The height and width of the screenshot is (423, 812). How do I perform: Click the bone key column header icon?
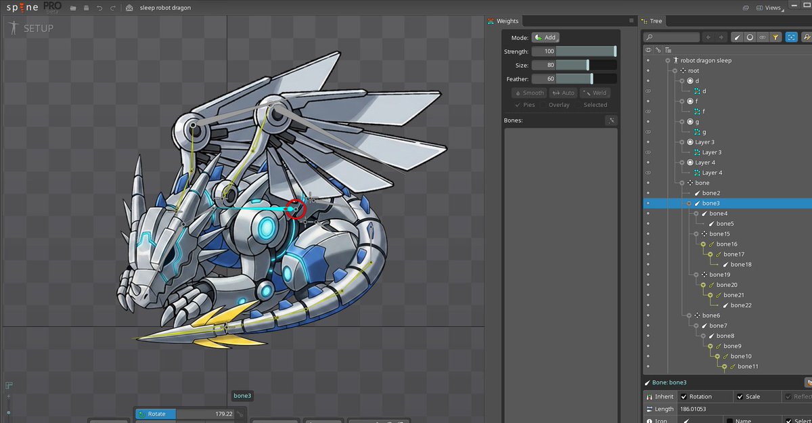[658, 50]
